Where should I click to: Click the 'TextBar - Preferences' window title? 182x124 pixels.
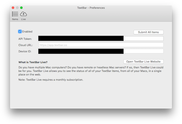click(91, 8)
